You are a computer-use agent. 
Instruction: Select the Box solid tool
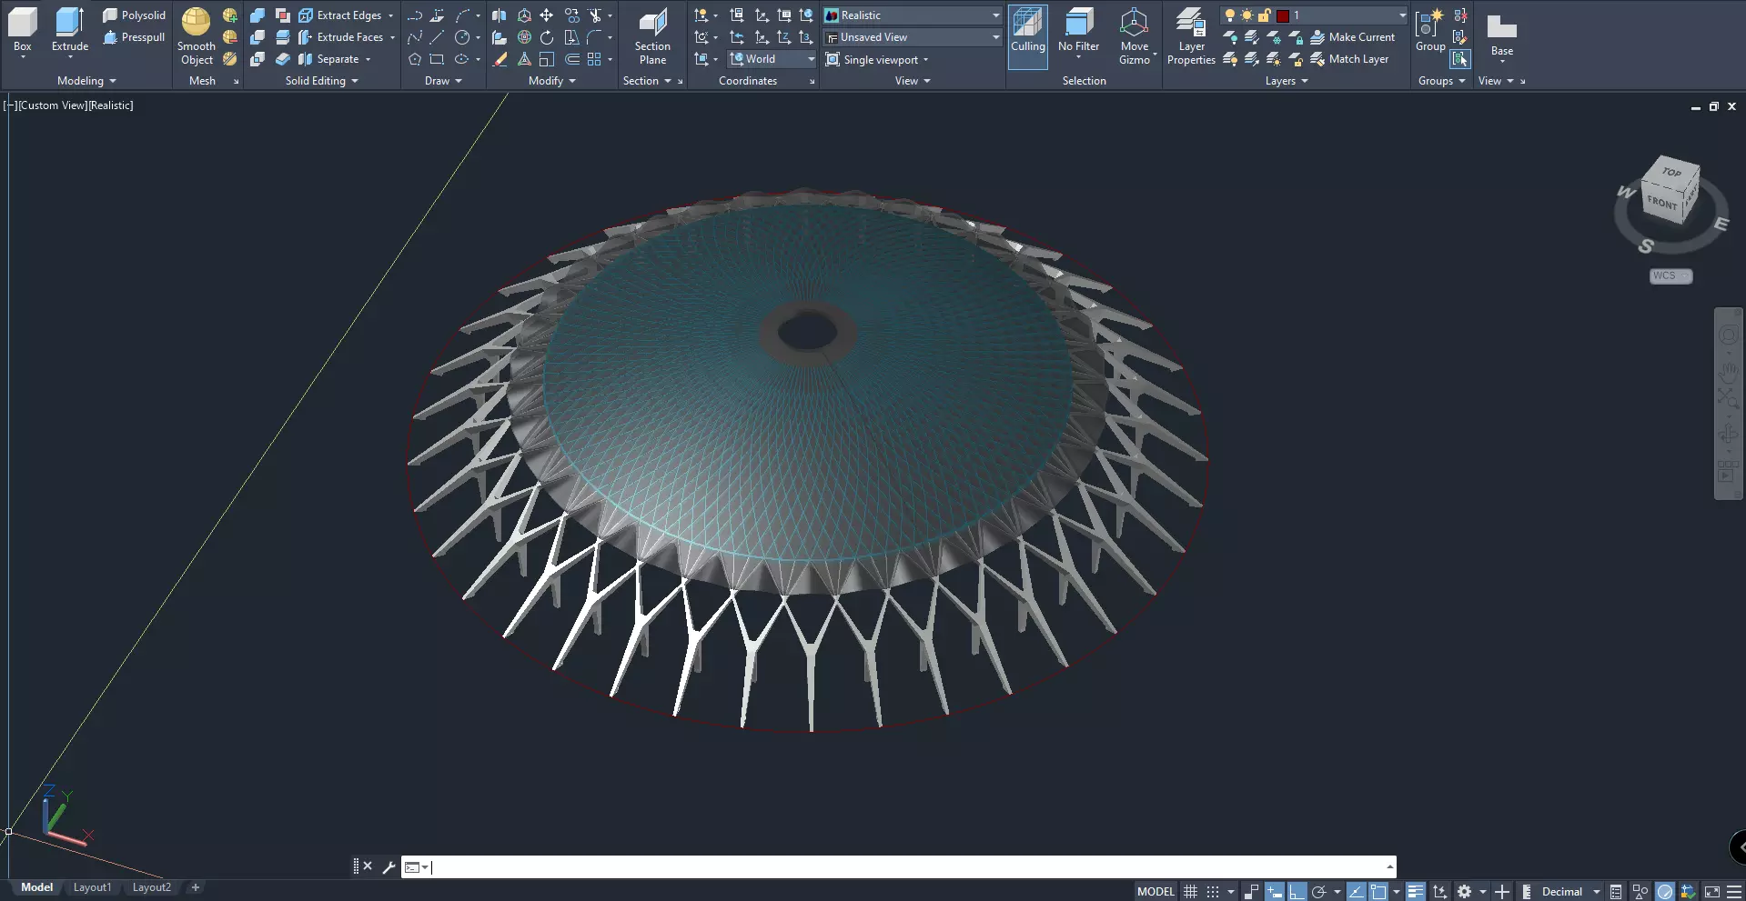point(23,32)
